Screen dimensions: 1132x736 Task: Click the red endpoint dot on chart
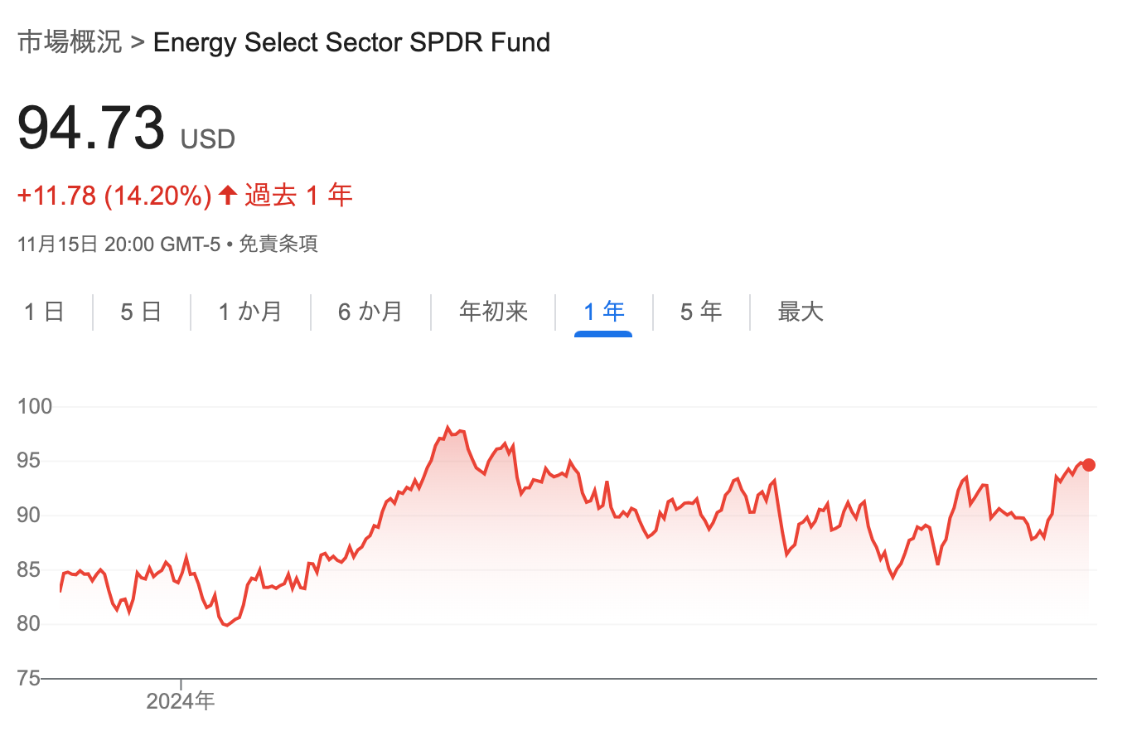[1089, 465]
